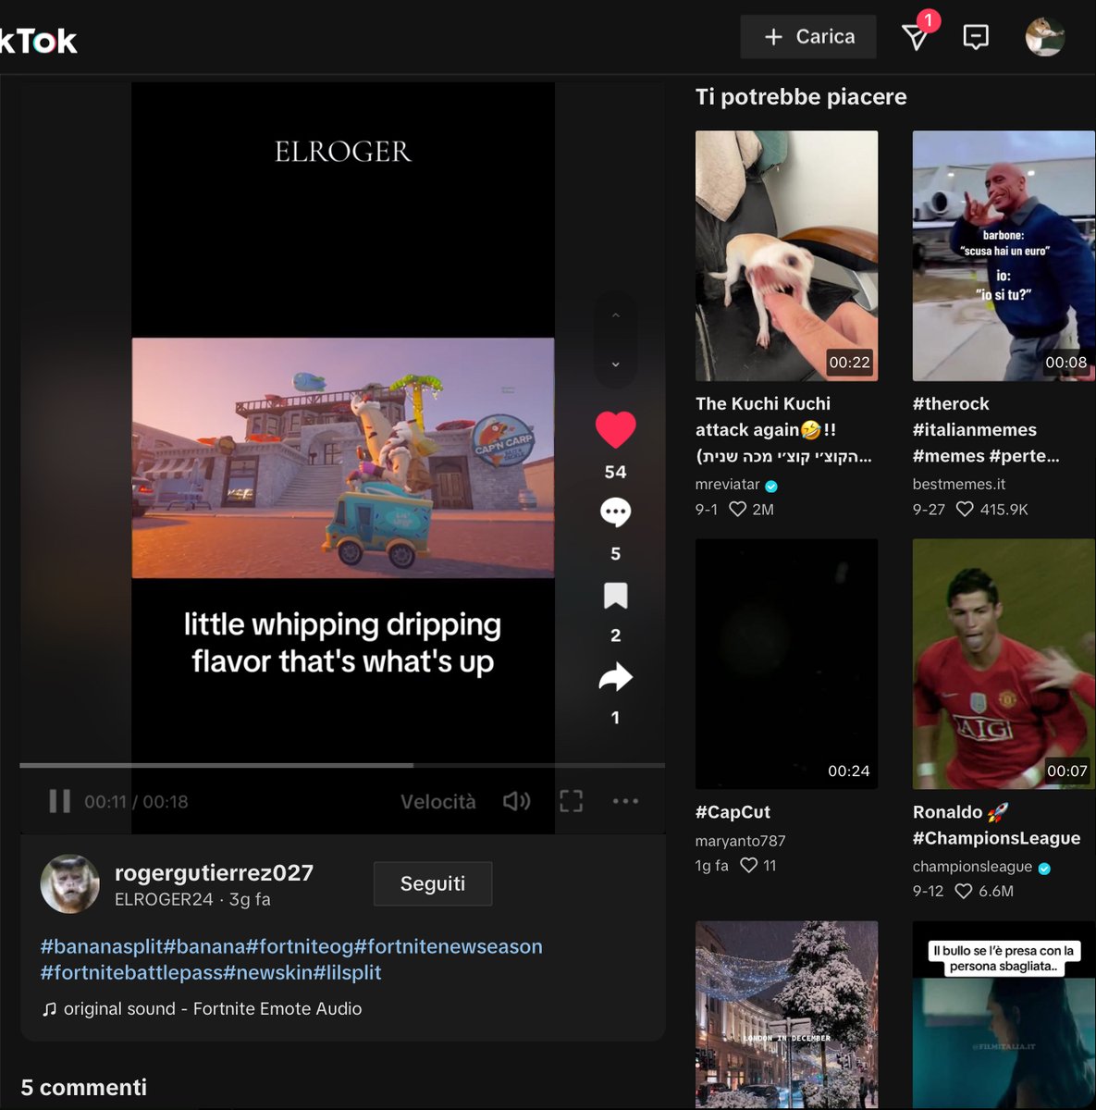Click the music note icon by original sound
Image resolution: width=1096 pixels, height=1110 pixels.
pyautogui.click(x=49, y=1009)
